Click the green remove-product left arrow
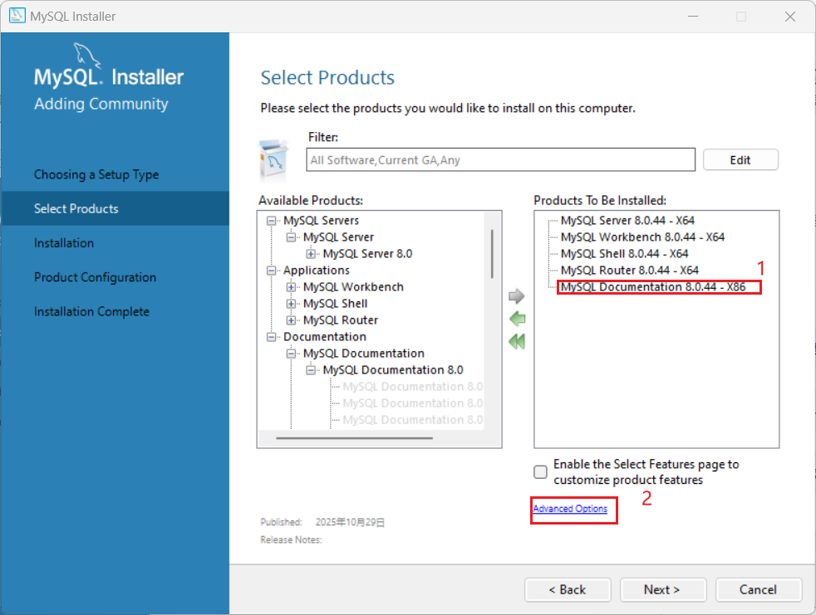The width and height of the screenshot is (816, 615). click(x=518, y=319)
